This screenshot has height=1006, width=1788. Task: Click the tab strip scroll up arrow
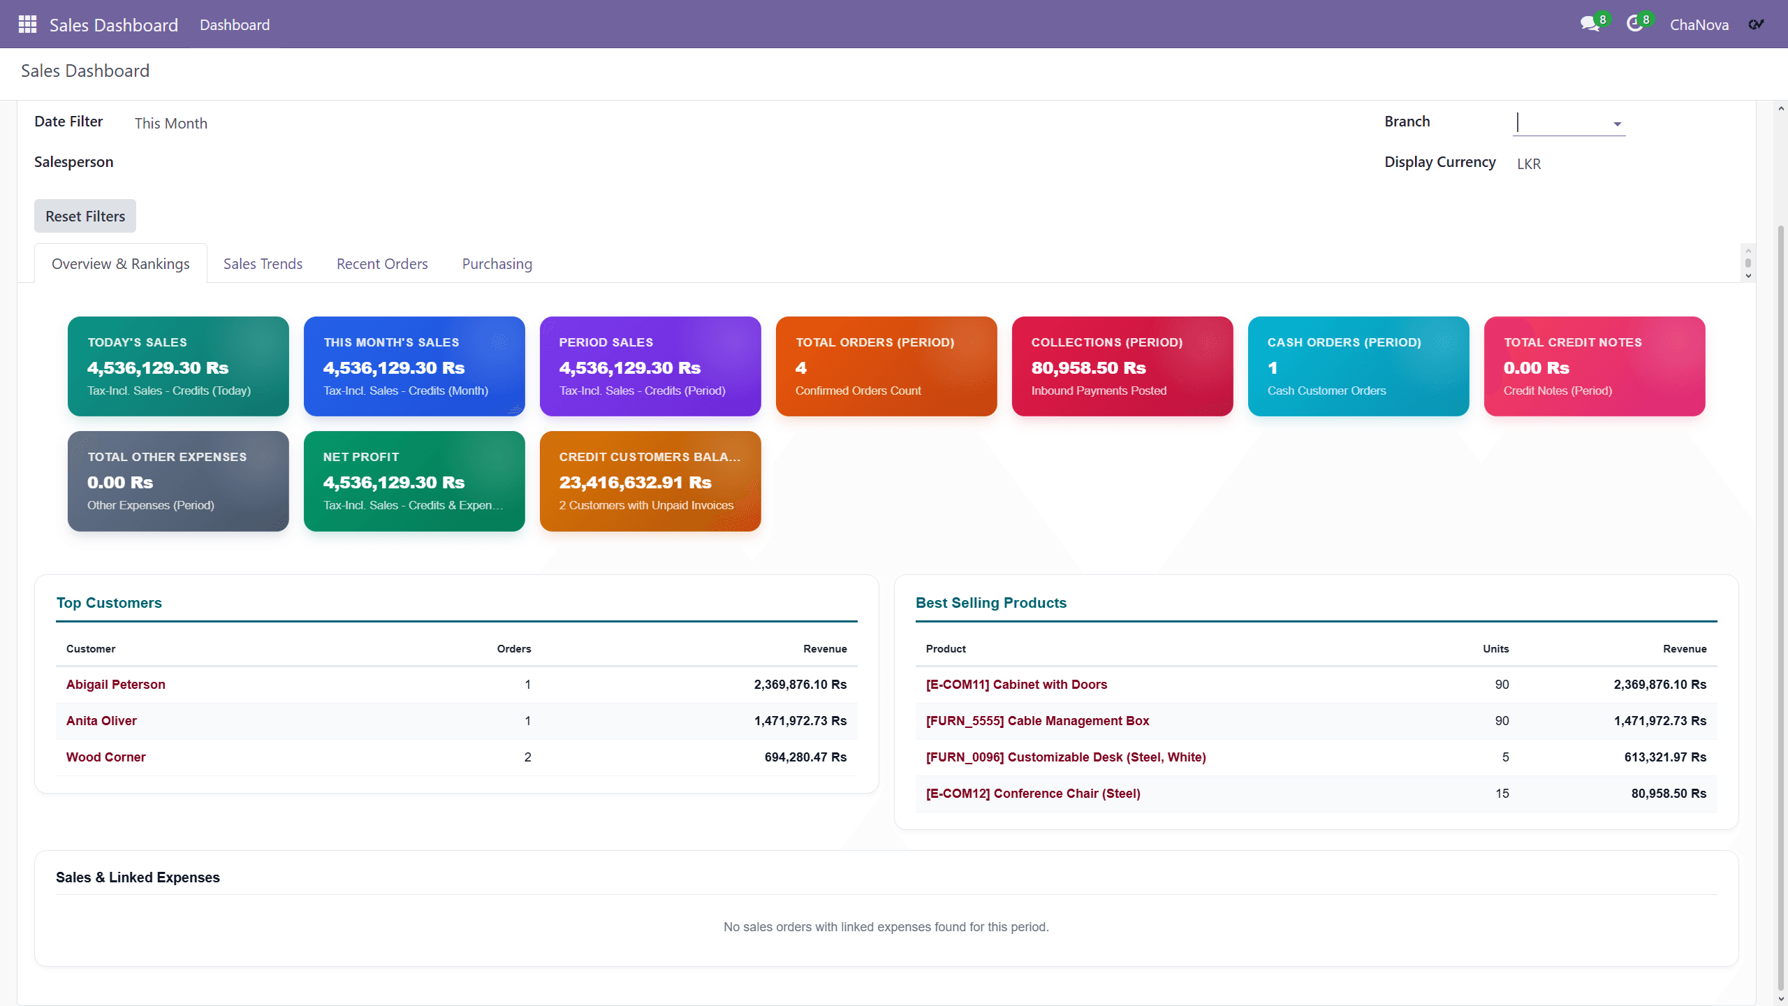coord(1748,251)
